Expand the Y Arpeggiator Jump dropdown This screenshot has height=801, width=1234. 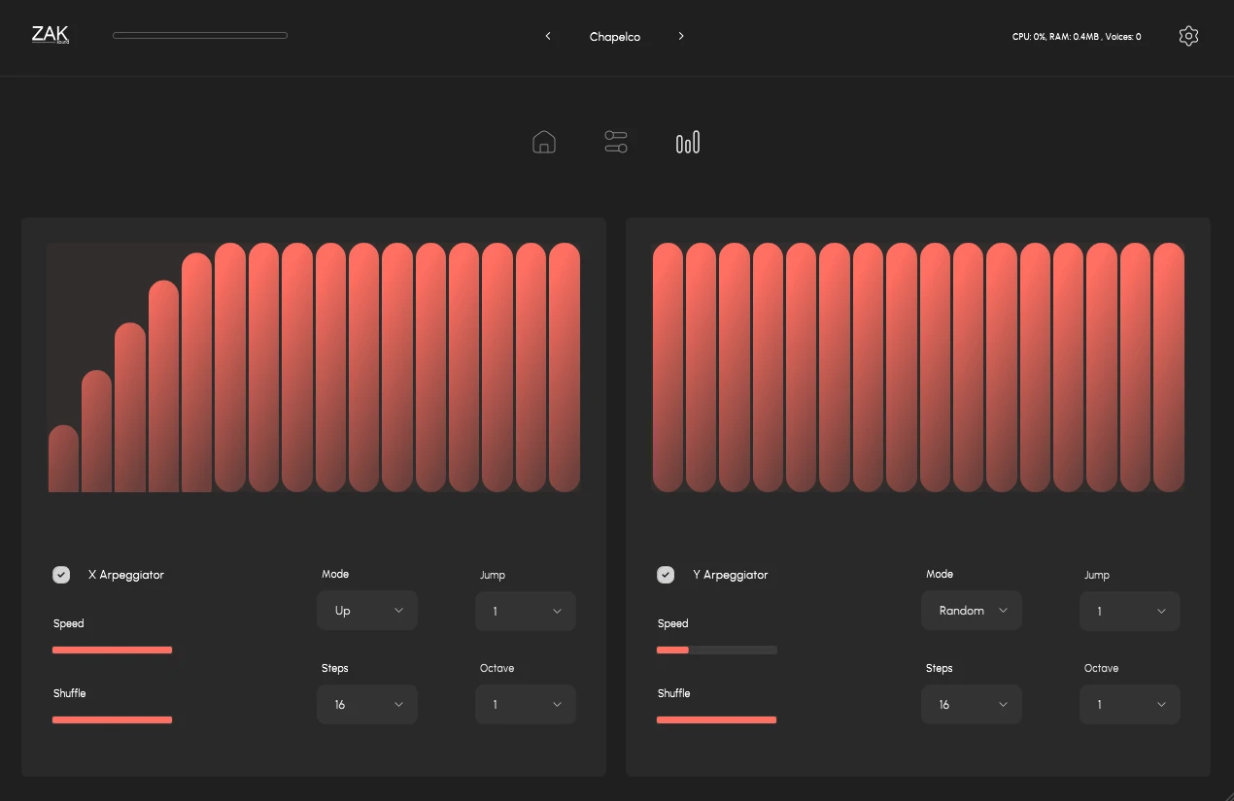click(1129, 612)
